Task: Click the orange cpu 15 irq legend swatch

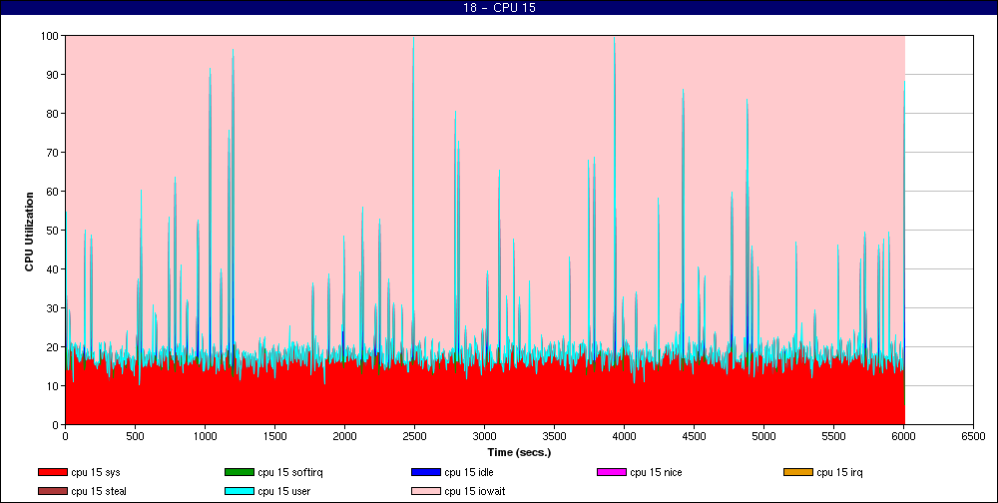Action: click(x=798, y=472)
